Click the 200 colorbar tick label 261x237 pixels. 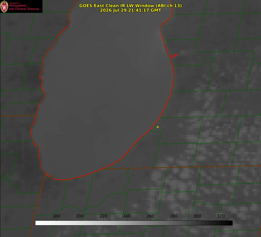pos(80,216)
